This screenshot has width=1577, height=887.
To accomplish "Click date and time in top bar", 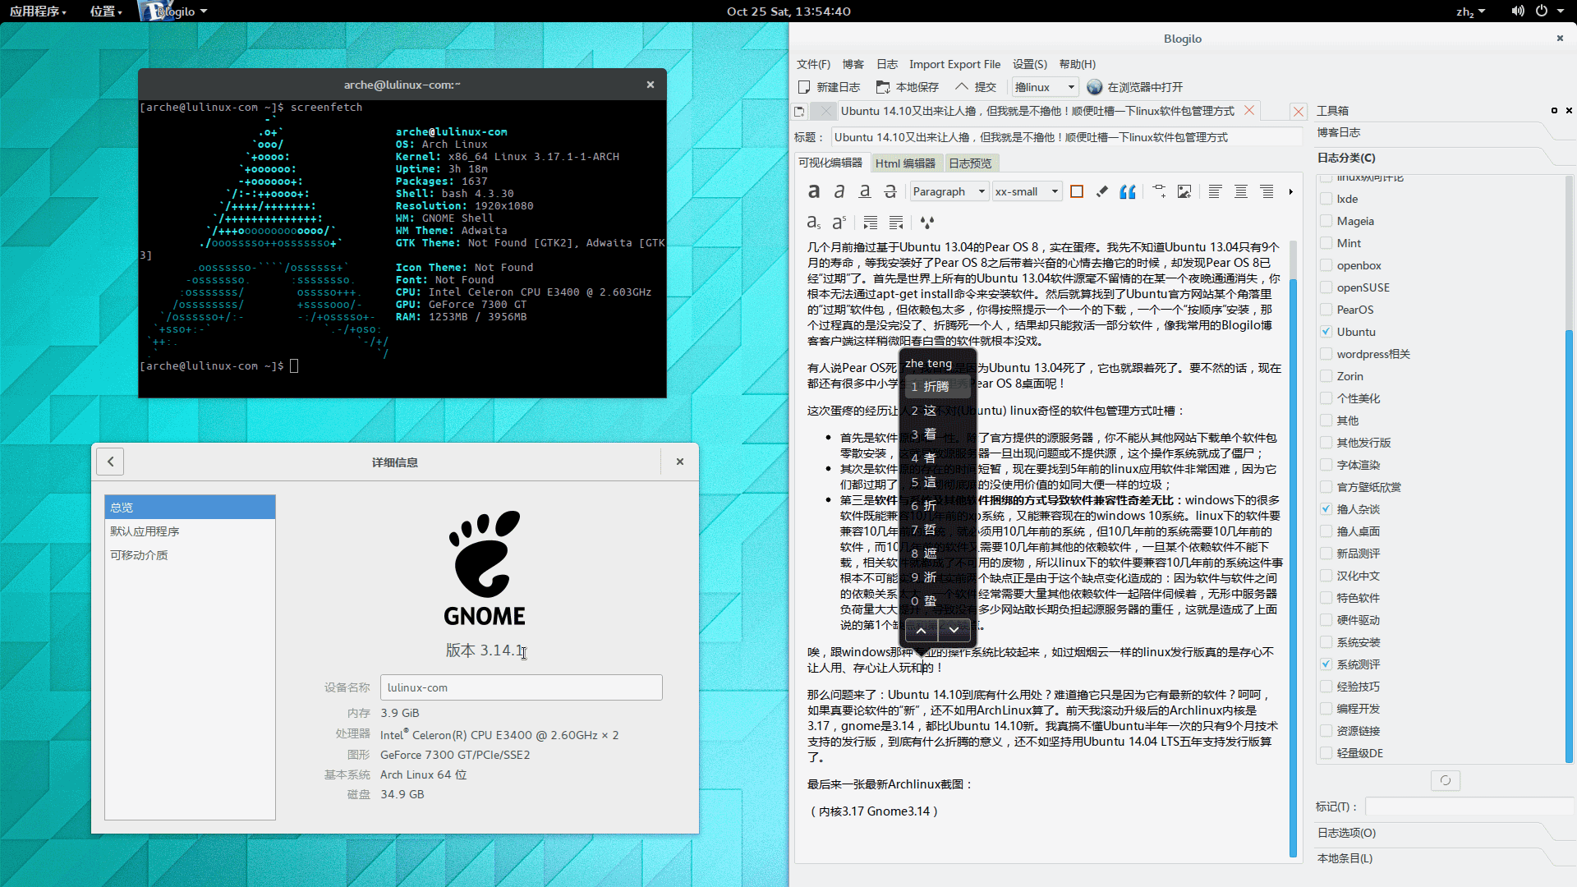I will tap(788, 11).
